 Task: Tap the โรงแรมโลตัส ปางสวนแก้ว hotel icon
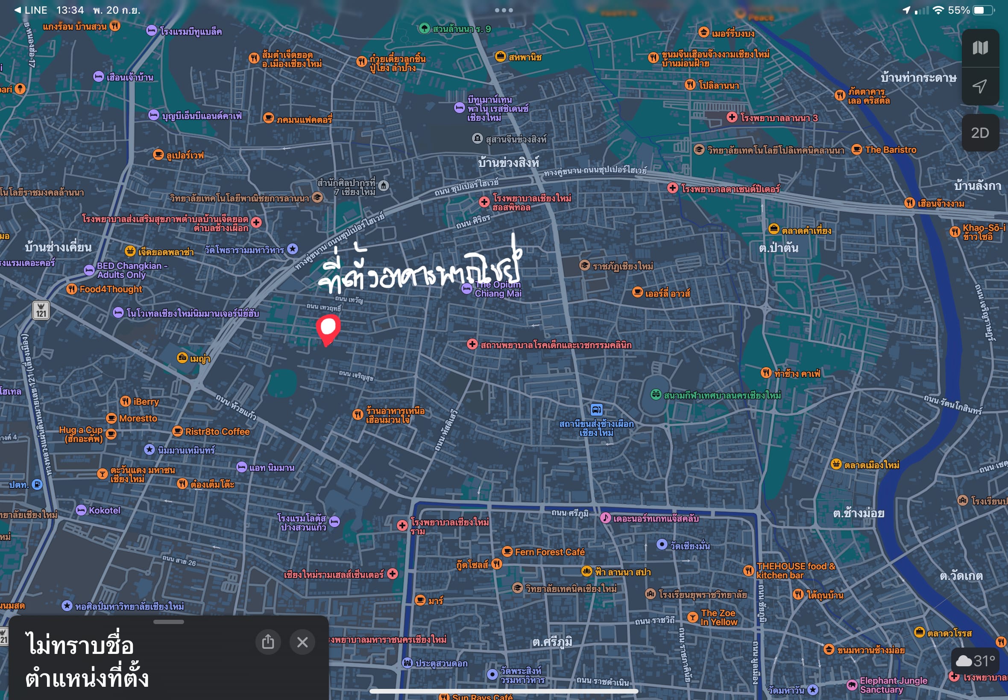[334, 522]
